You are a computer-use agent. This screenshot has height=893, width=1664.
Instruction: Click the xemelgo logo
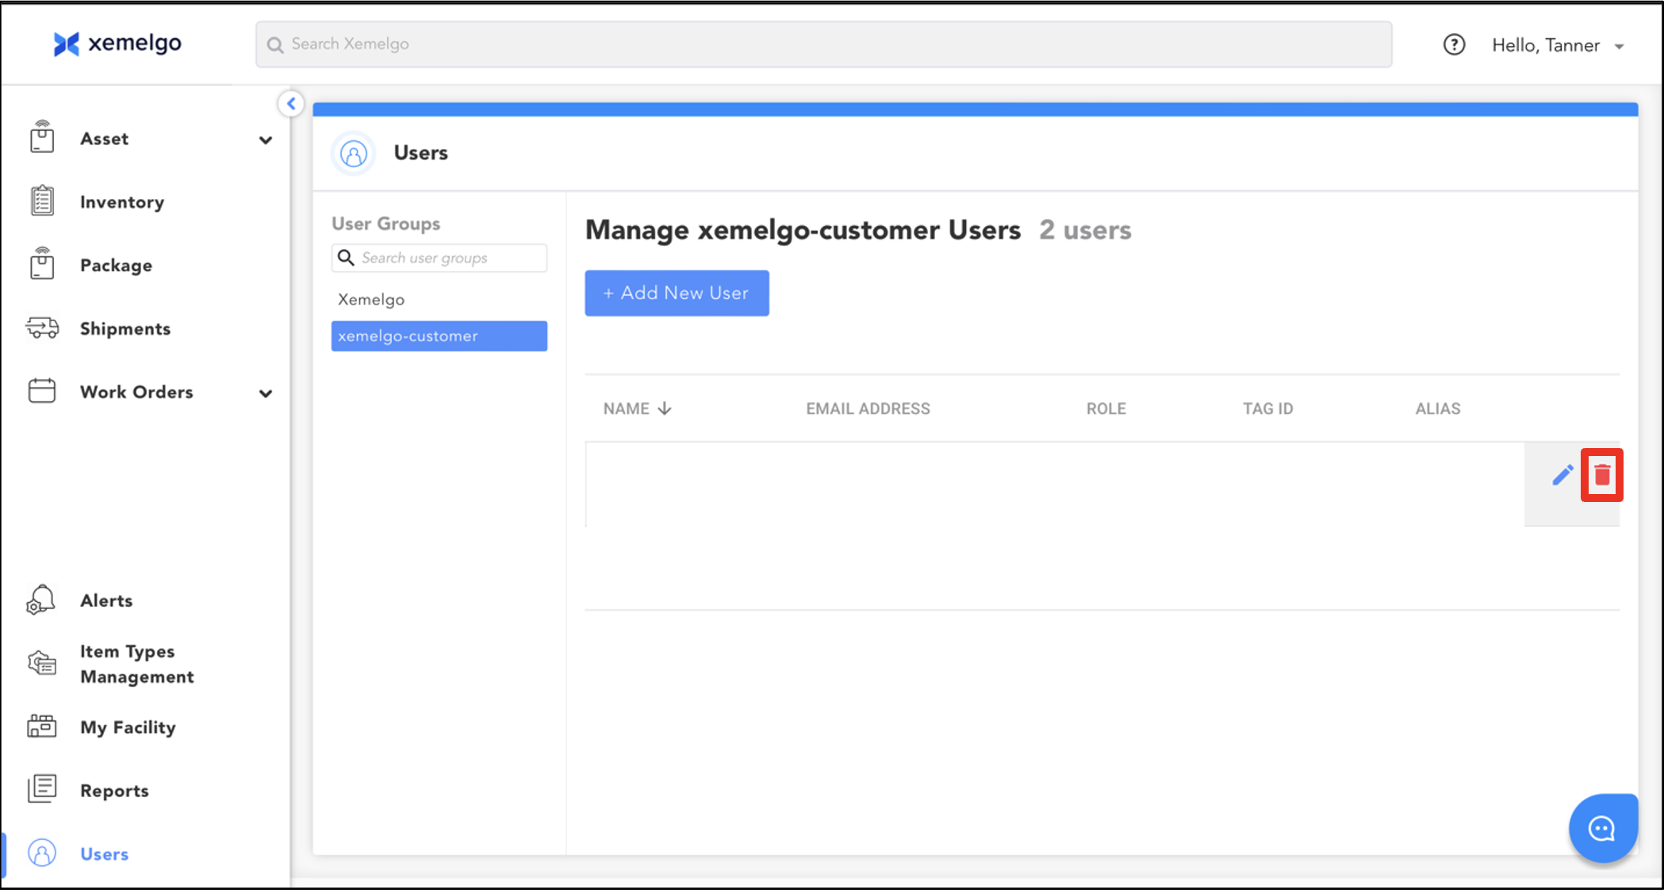[117, 44]
